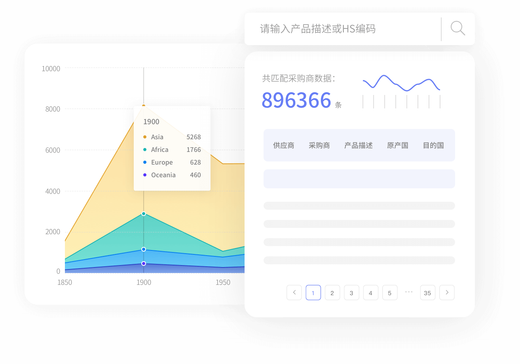This screenshot has width=520, height=364.
Task: Click the Asia orange legend dot
Action: 145,137
